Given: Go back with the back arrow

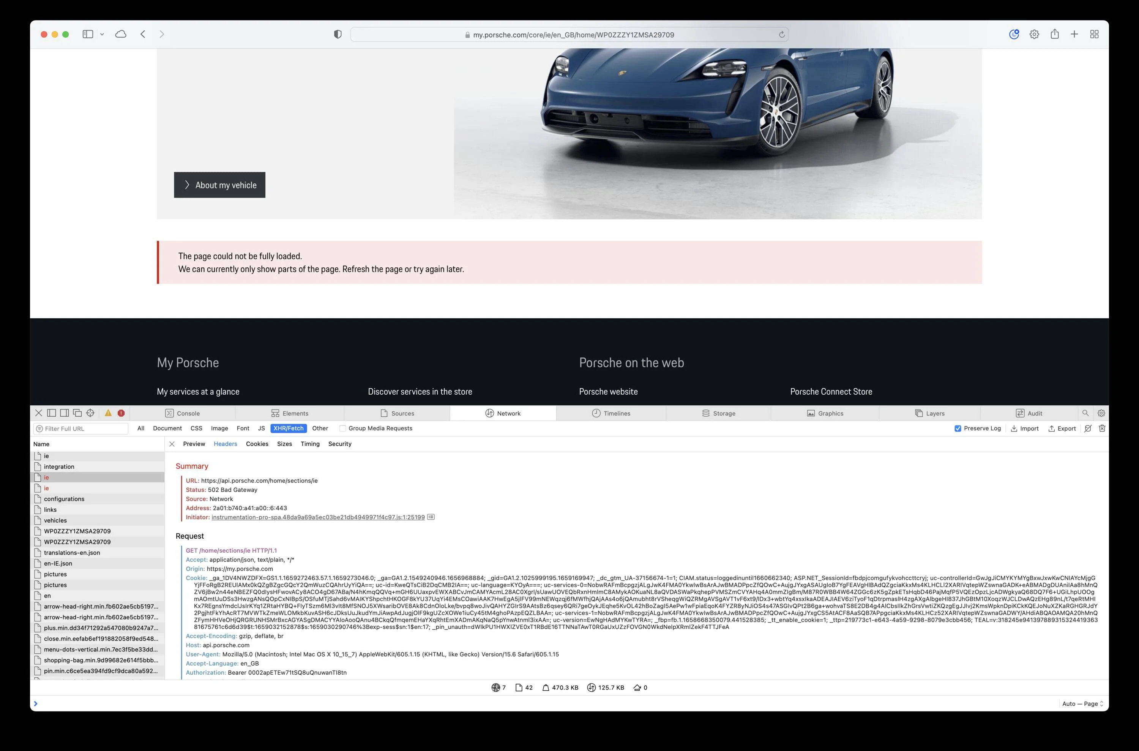Looking at the screenshot, I should 143,34.
